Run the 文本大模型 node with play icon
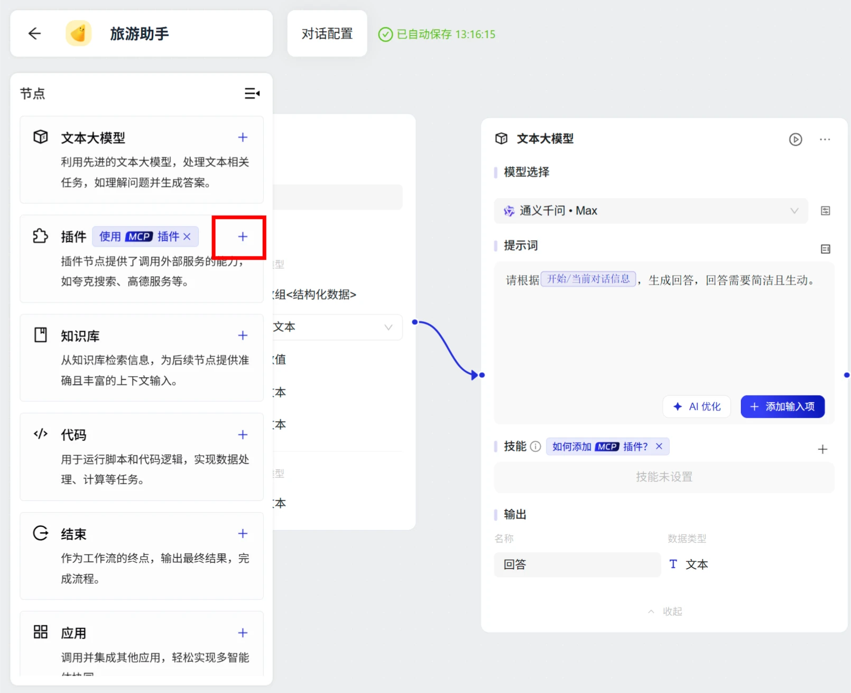Screen dimensions: 851x693 point(795,139)
